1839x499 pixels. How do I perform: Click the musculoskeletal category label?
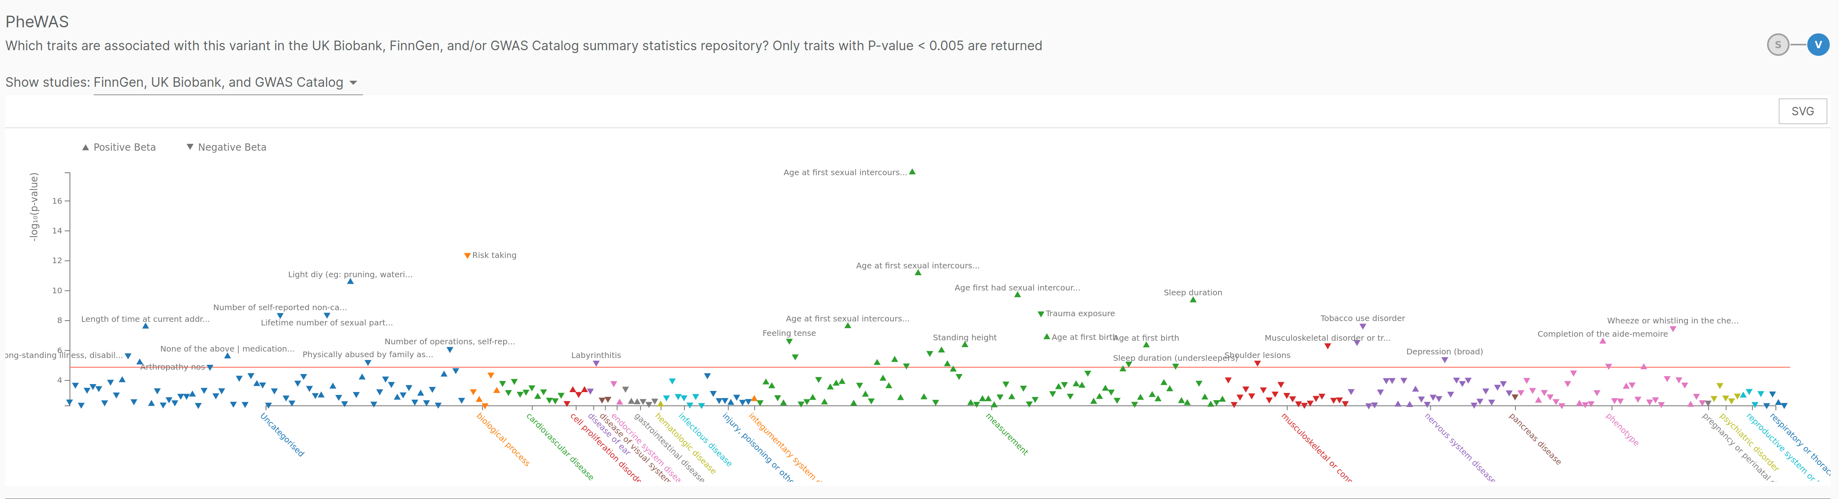[x=1317, y=447]
